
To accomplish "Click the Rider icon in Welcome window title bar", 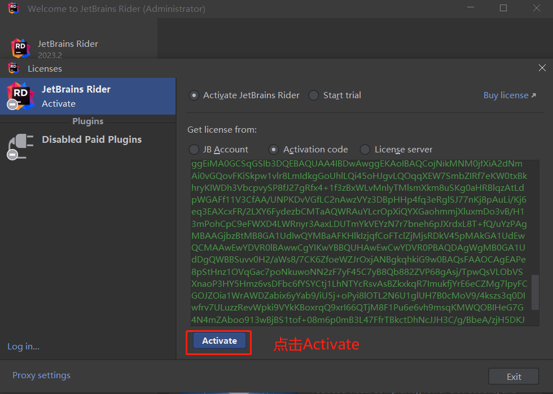I will point(14,8).
